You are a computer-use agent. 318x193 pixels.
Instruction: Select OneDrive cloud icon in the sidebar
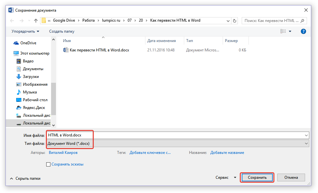16,43
